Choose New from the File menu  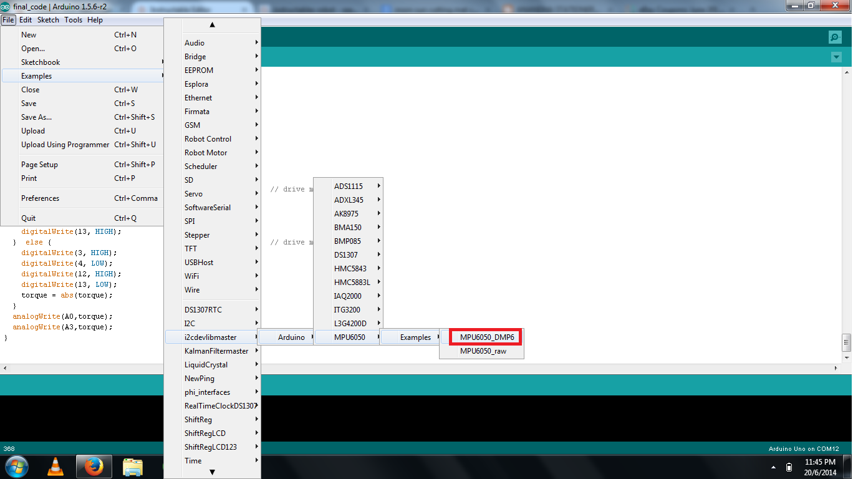coord(82,35)
